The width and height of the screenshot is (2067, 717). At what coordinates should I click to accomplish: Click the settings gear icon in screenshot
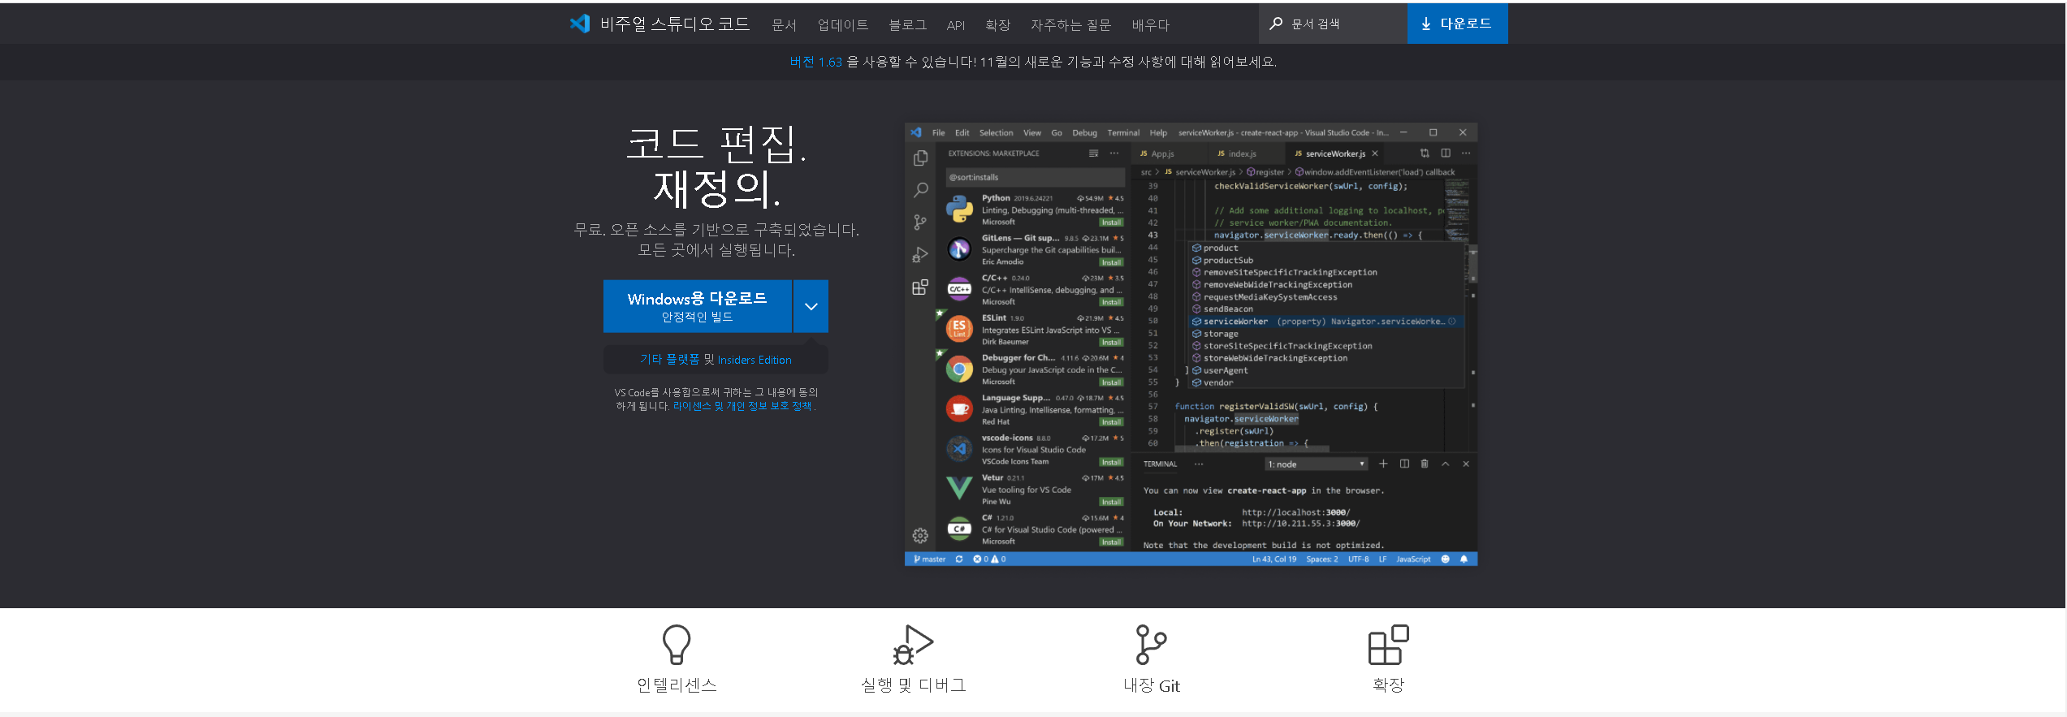920,535
